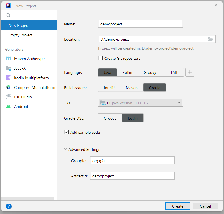
Task: Click the GroupId input field
Action: tap(132, 160)
